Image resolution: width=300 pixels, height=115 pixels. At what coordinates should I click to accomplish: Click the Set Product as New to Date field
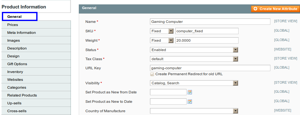click(168, 102)
